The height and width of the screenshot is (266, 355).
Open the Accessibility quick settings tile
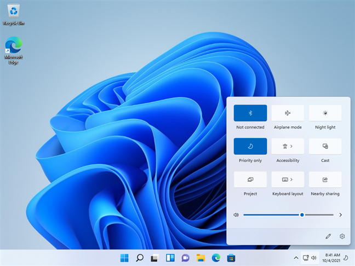pos(288,146)
